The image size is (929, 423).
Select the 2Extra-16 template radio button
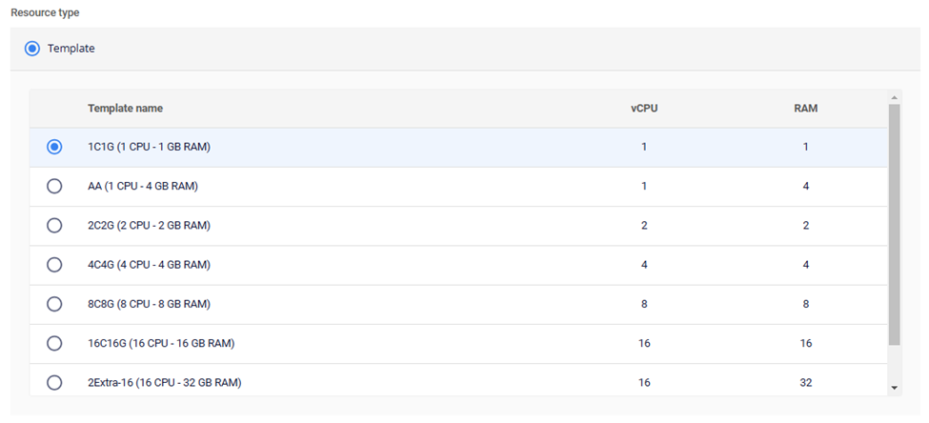point(54,383)
